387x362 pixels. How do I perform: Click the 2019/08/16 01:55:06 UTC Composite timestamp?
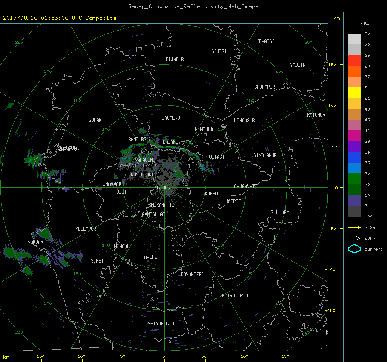59,18
